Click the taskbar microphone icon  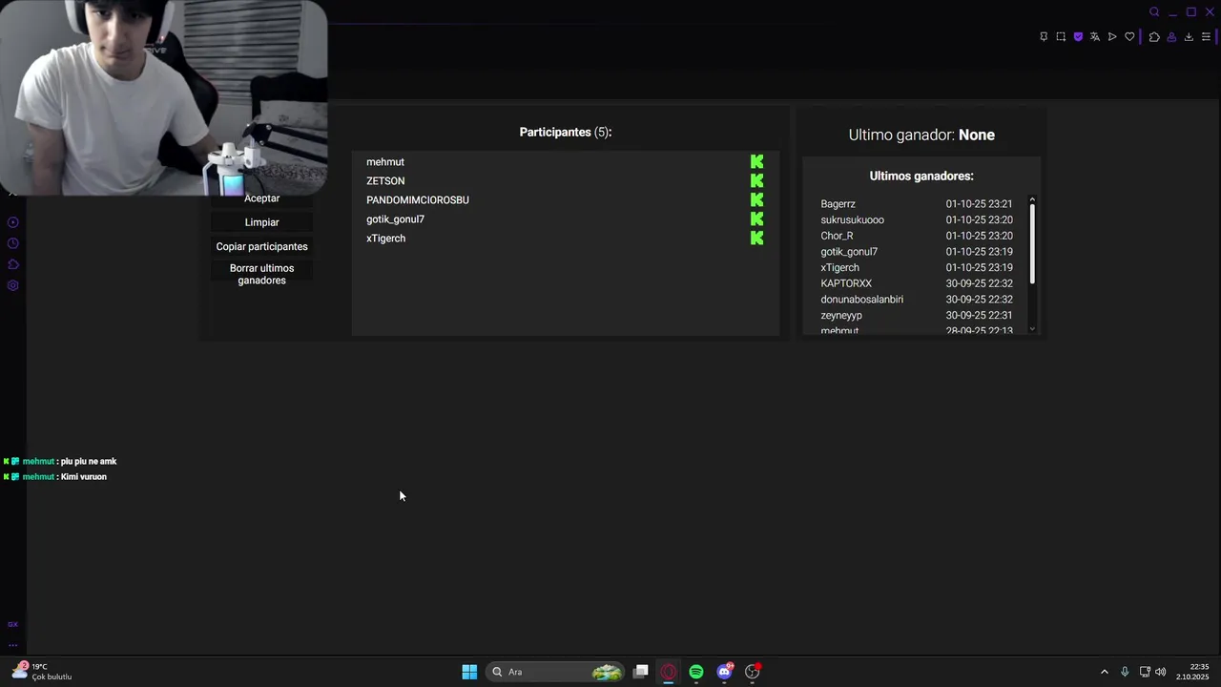1125,672
